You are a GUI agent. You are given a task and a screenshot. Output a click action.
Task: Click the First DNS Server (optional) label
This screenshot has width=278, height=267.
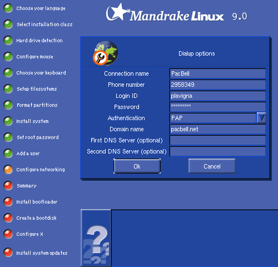coord(127,140)
